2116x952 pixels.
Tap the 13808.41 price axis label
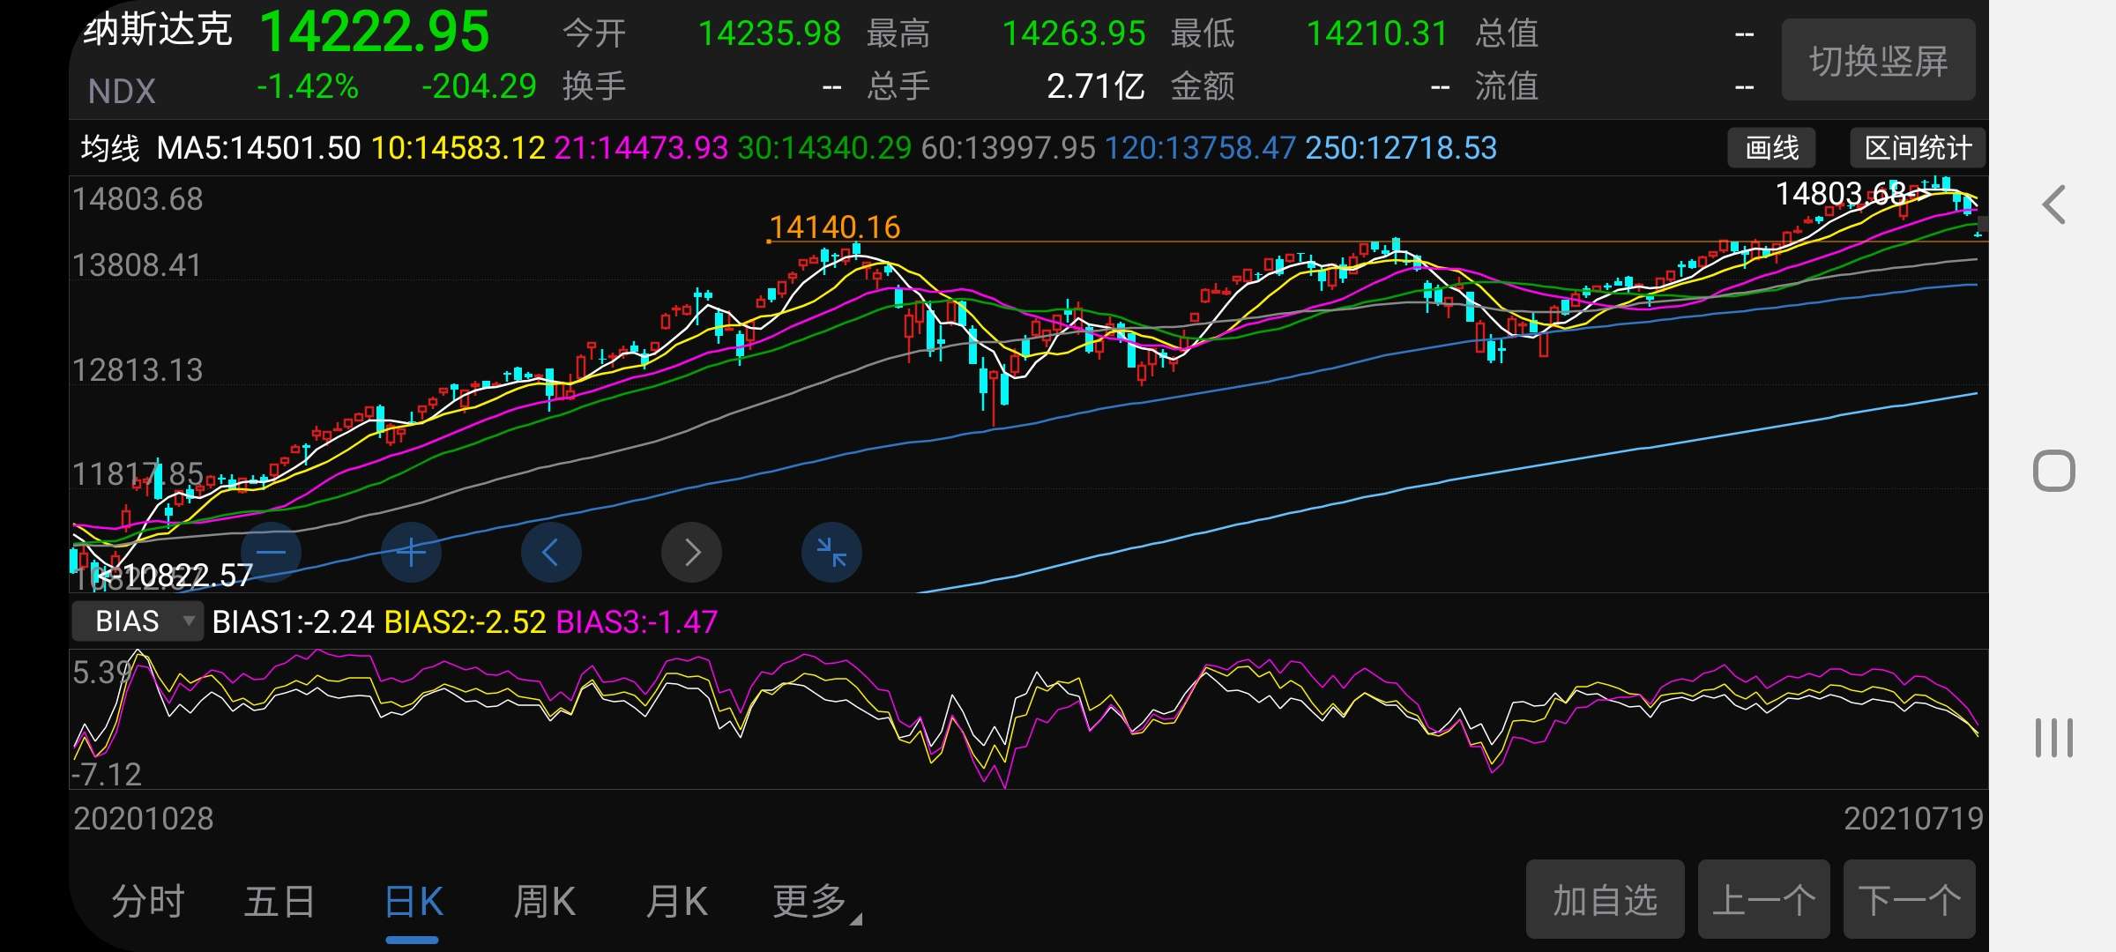138,265
